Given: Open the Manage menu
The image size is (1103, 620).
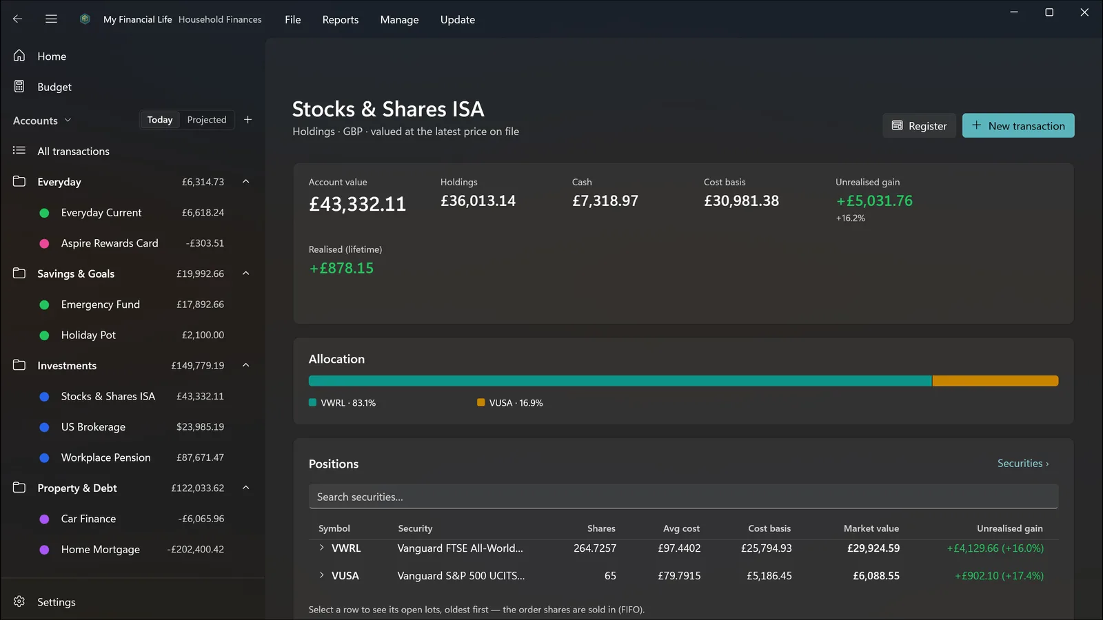Looking at the screenshot, I should coord(400,19).
